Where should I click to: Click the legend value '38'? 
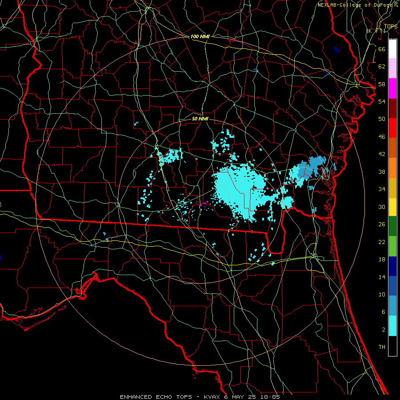[x=382, y=172]
